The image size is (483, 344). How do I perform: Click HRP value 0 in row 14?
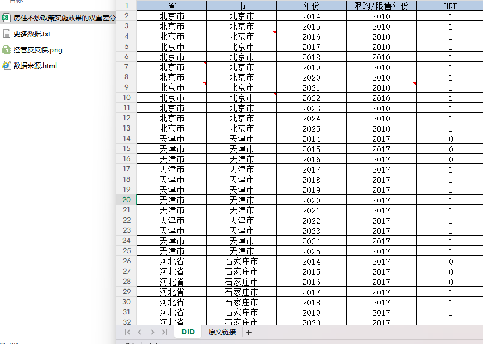click(x=449, y=139)
